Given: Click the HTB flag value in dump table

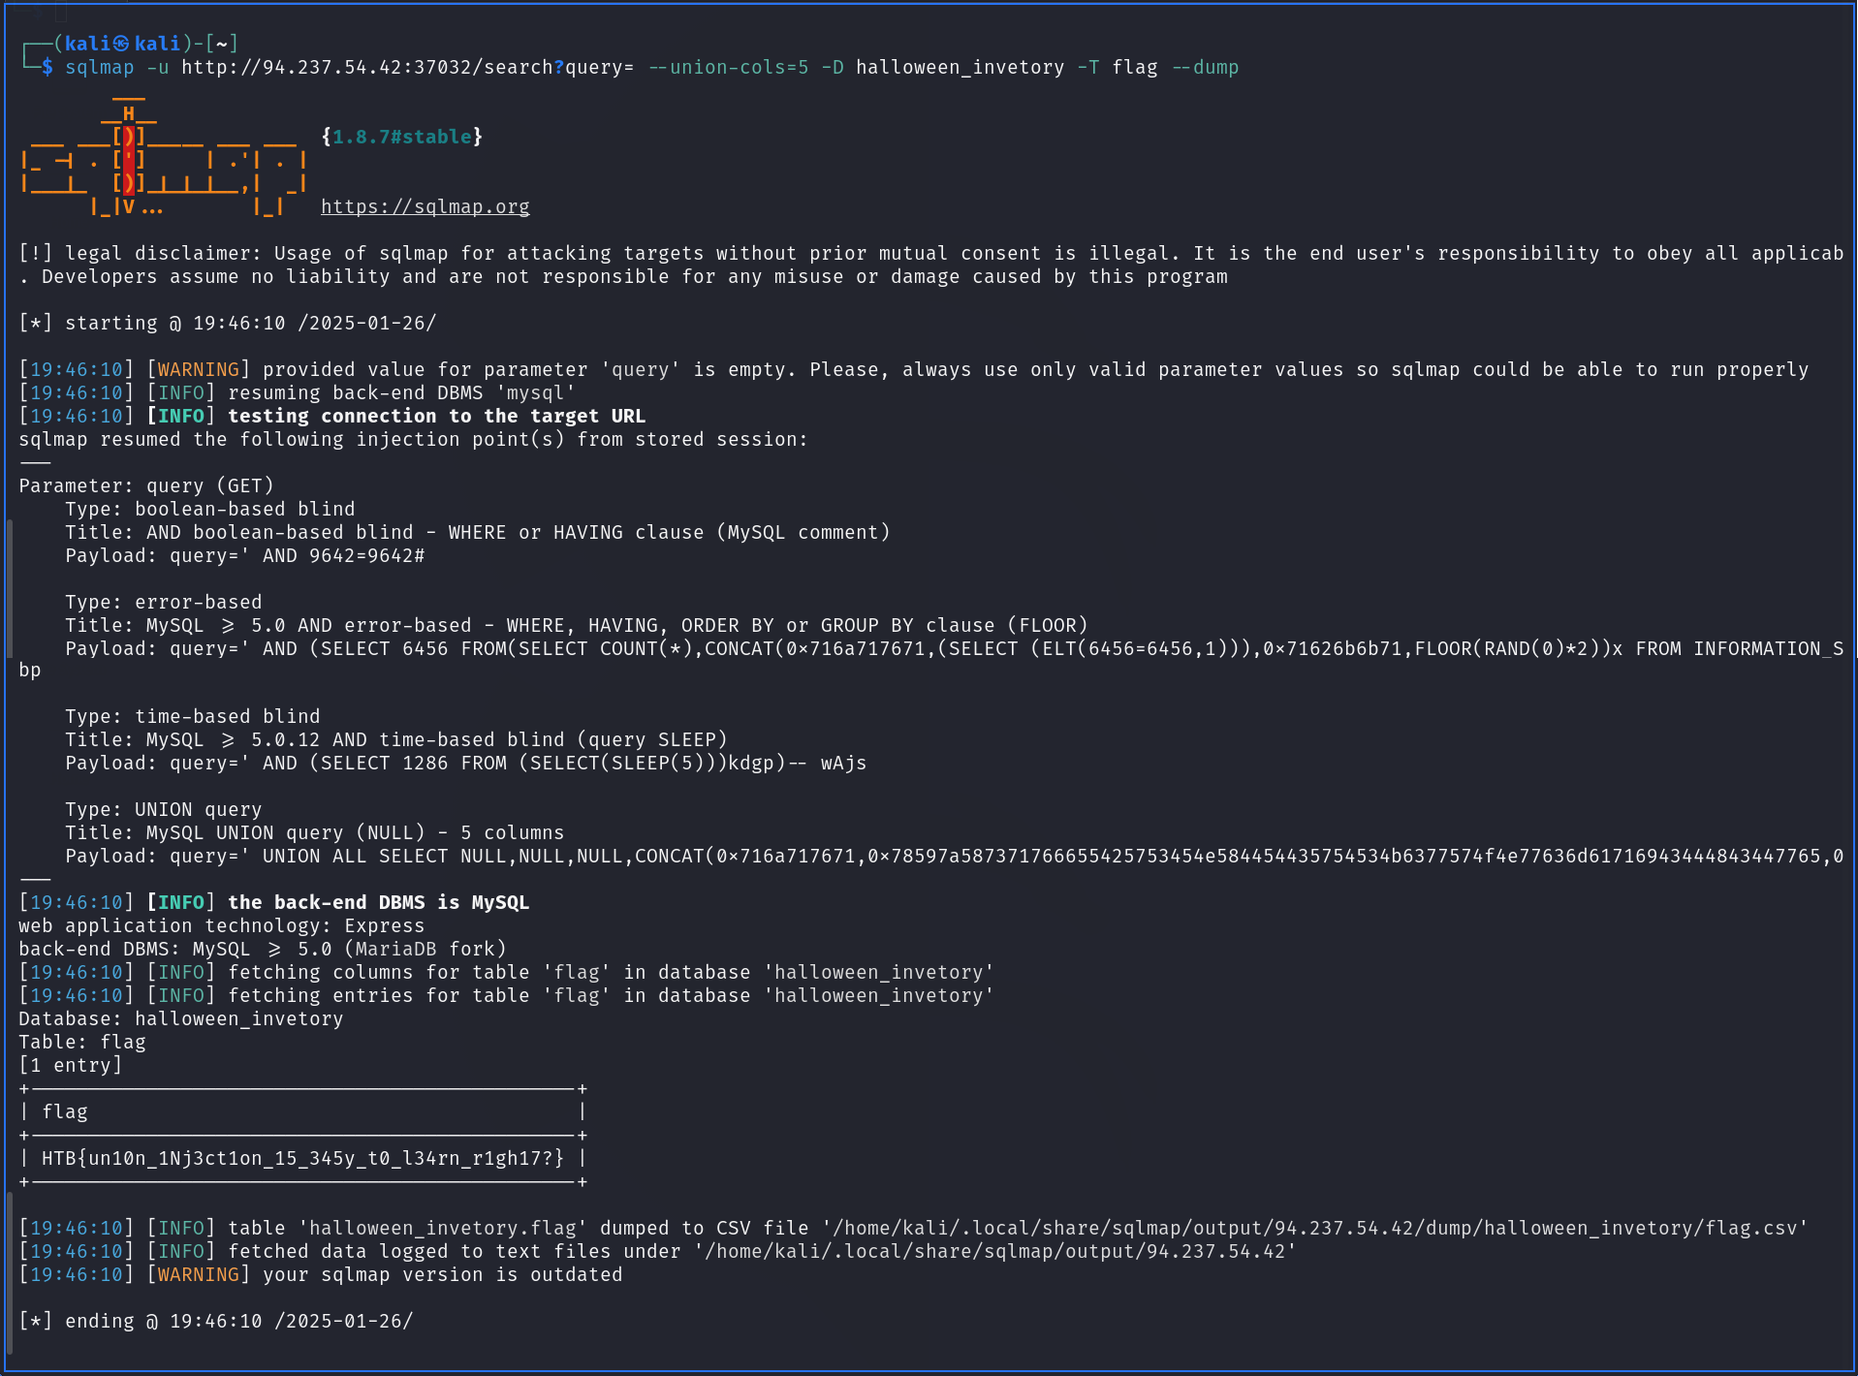Looking at the screenshot, I should tap(302, 1158).
